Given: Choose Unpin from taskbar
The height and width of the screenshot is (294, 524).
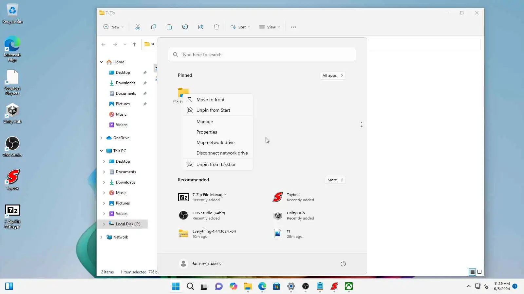Looking at the screenshot, I should click(217, 164).
